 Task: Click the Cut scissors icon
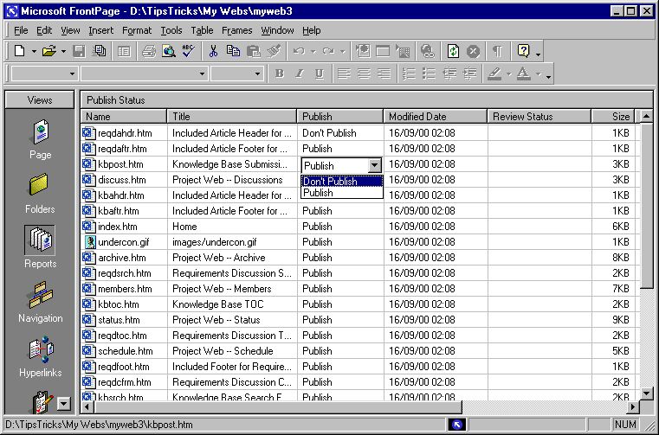(x=213, y=51)
